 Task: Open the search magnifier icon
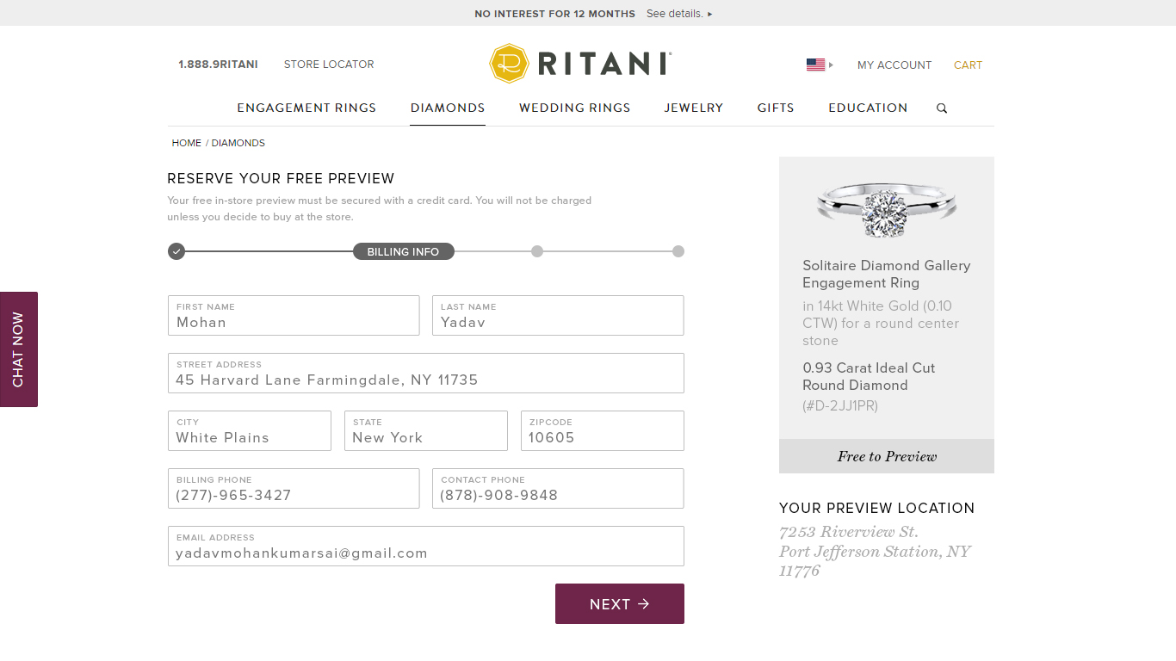coord(941,108)
